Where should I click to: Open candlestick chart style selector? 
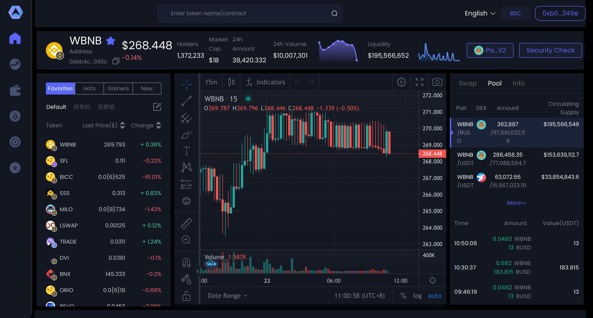click(x=231, y=82)
